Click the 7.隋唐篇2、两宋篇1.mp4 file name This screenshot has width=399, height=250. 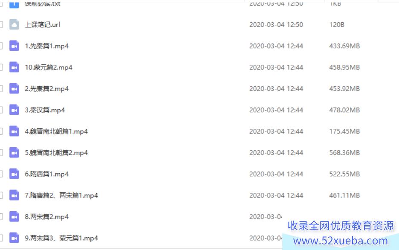tap(61, 195)
